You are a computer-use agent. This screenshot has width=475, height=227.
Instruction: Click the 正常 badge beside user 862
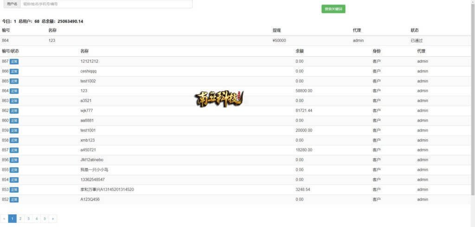(x=14, y=111)
